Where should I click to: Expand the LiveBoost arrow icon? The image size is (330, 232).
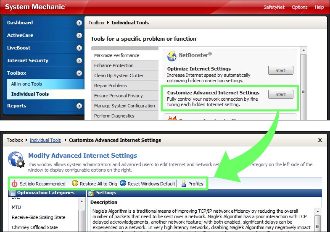79,48
